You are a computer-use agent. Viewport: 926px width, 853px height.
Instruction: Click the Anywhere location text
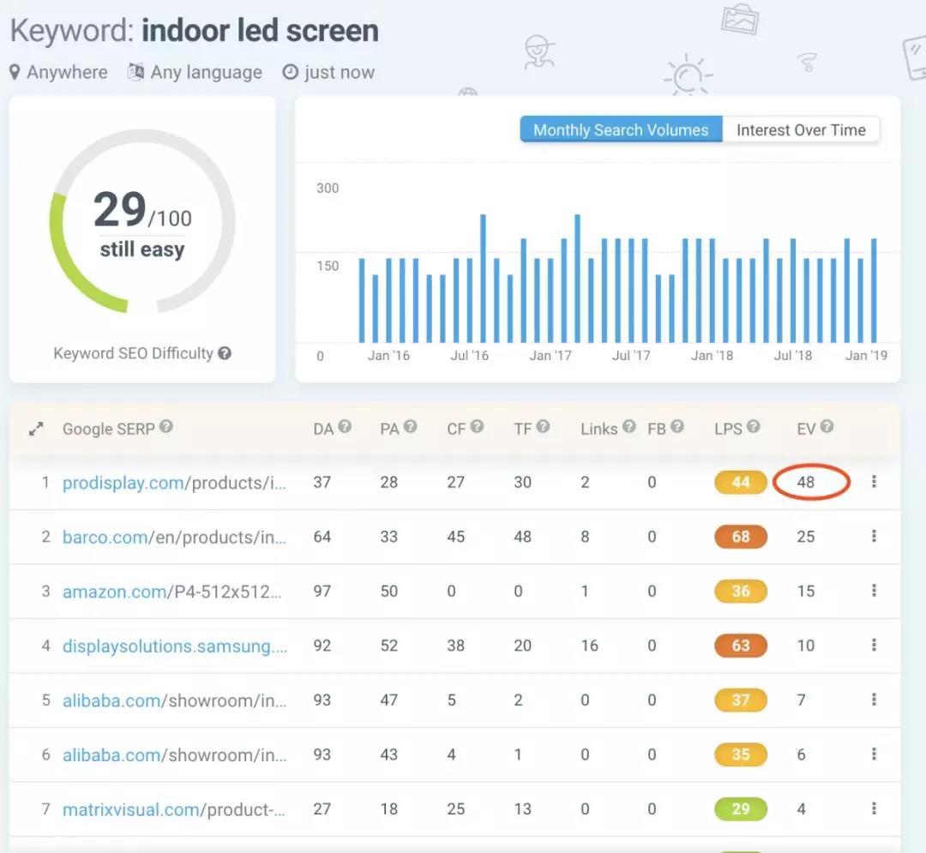(x=68, y=72)
